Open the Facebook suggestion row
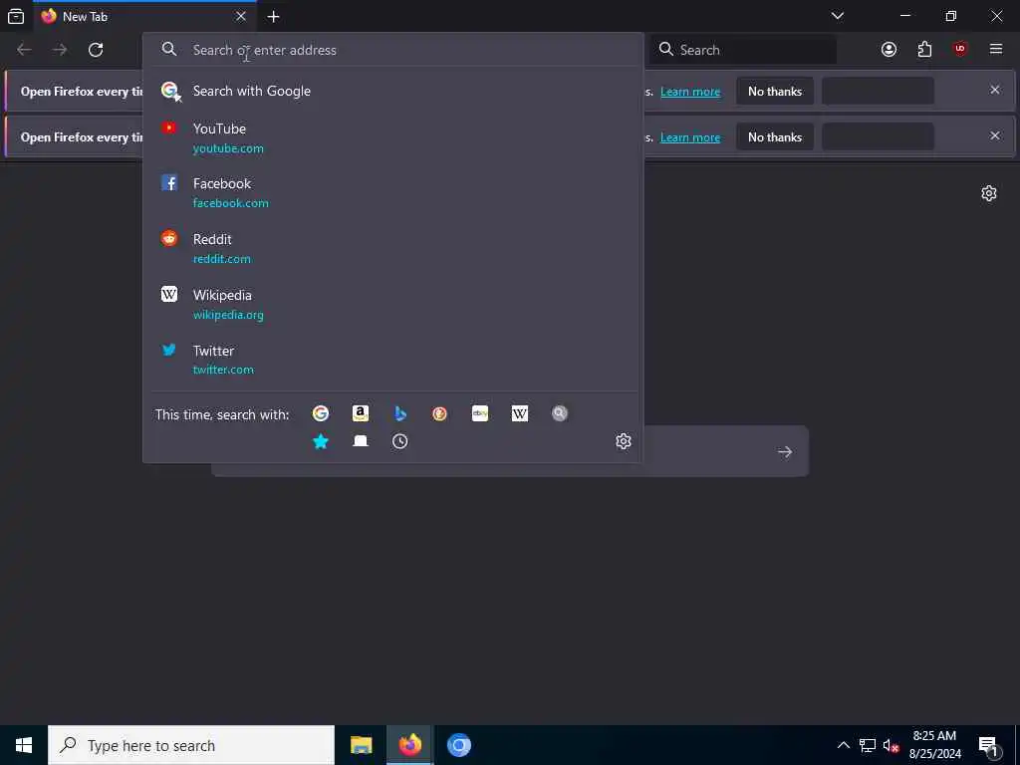Image resolution: width=1020 pixels, height=765 pixels. pyautogui.click(x=392, y=193)
